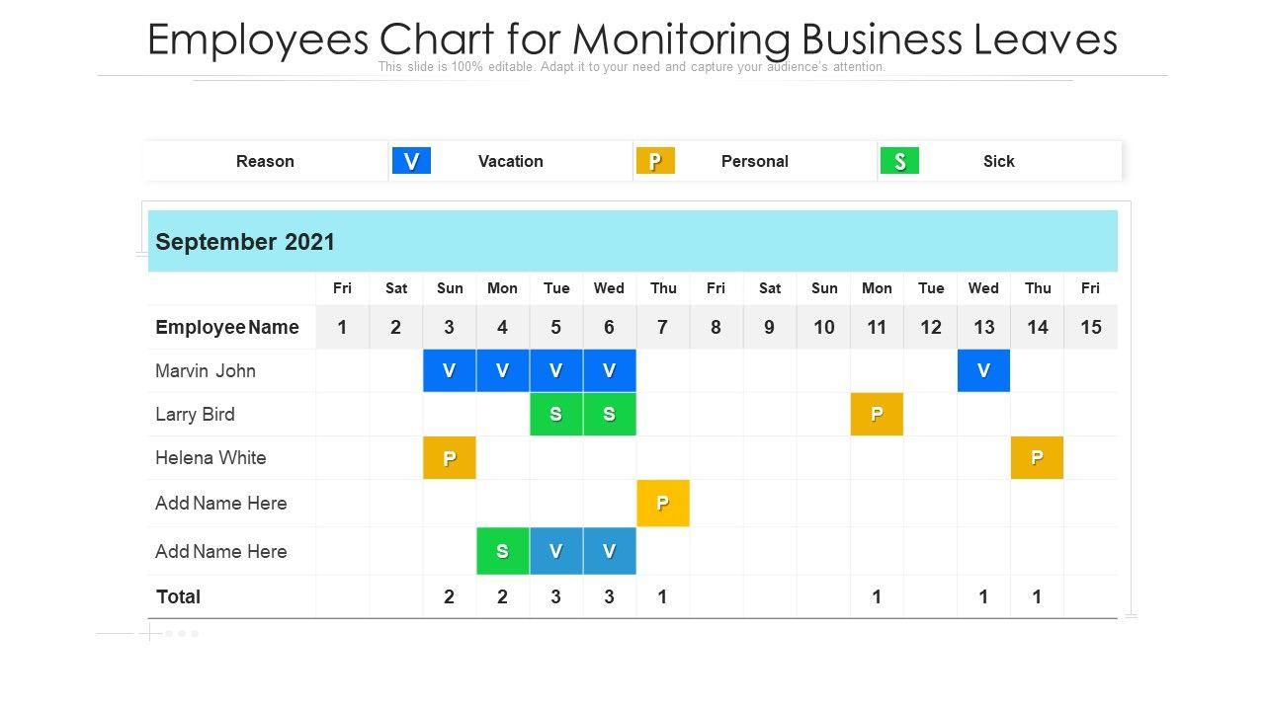1265x711 pixels.
Task: Select Larry Bird's S cell on day 5
Action: [x=555, y=414]
